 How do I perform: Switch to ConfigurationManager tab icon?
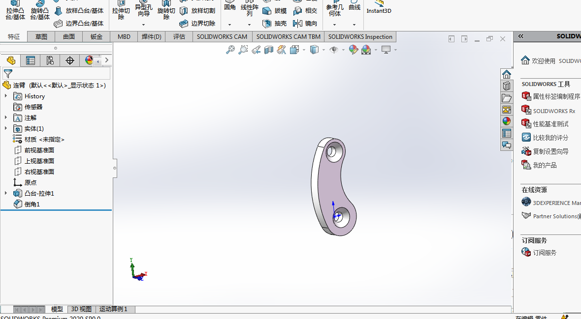click(50, 60)
